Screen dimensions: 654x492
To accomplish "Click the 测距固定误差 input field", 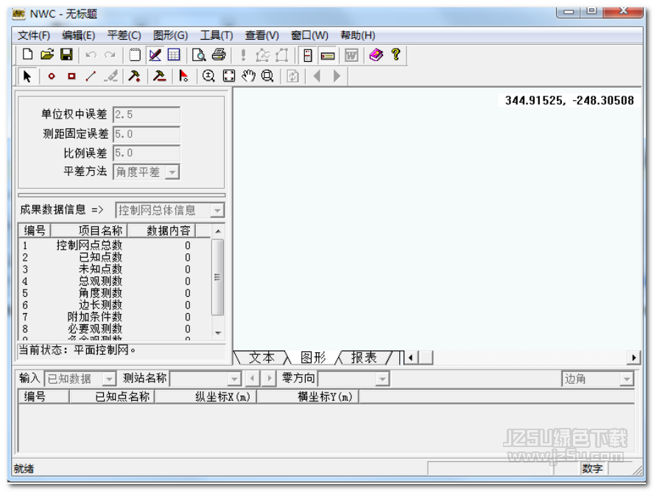I will coord(147,134).
